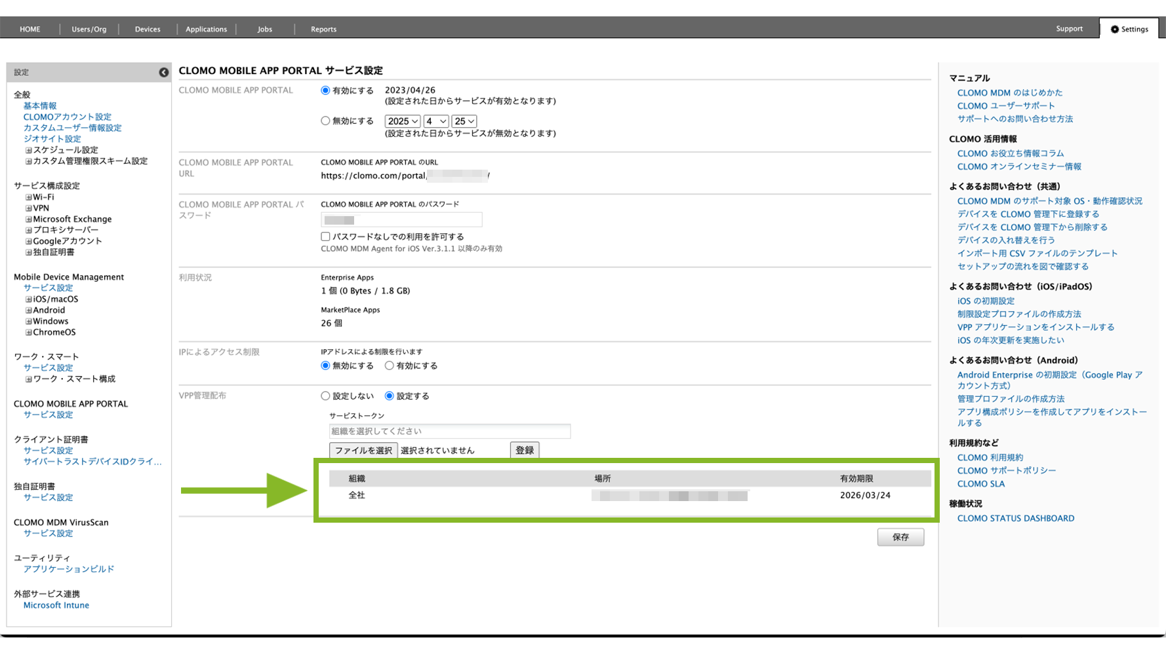1166x655 pixels.
Task: Open Settings with the gear icon
Action: (1129, 29)
